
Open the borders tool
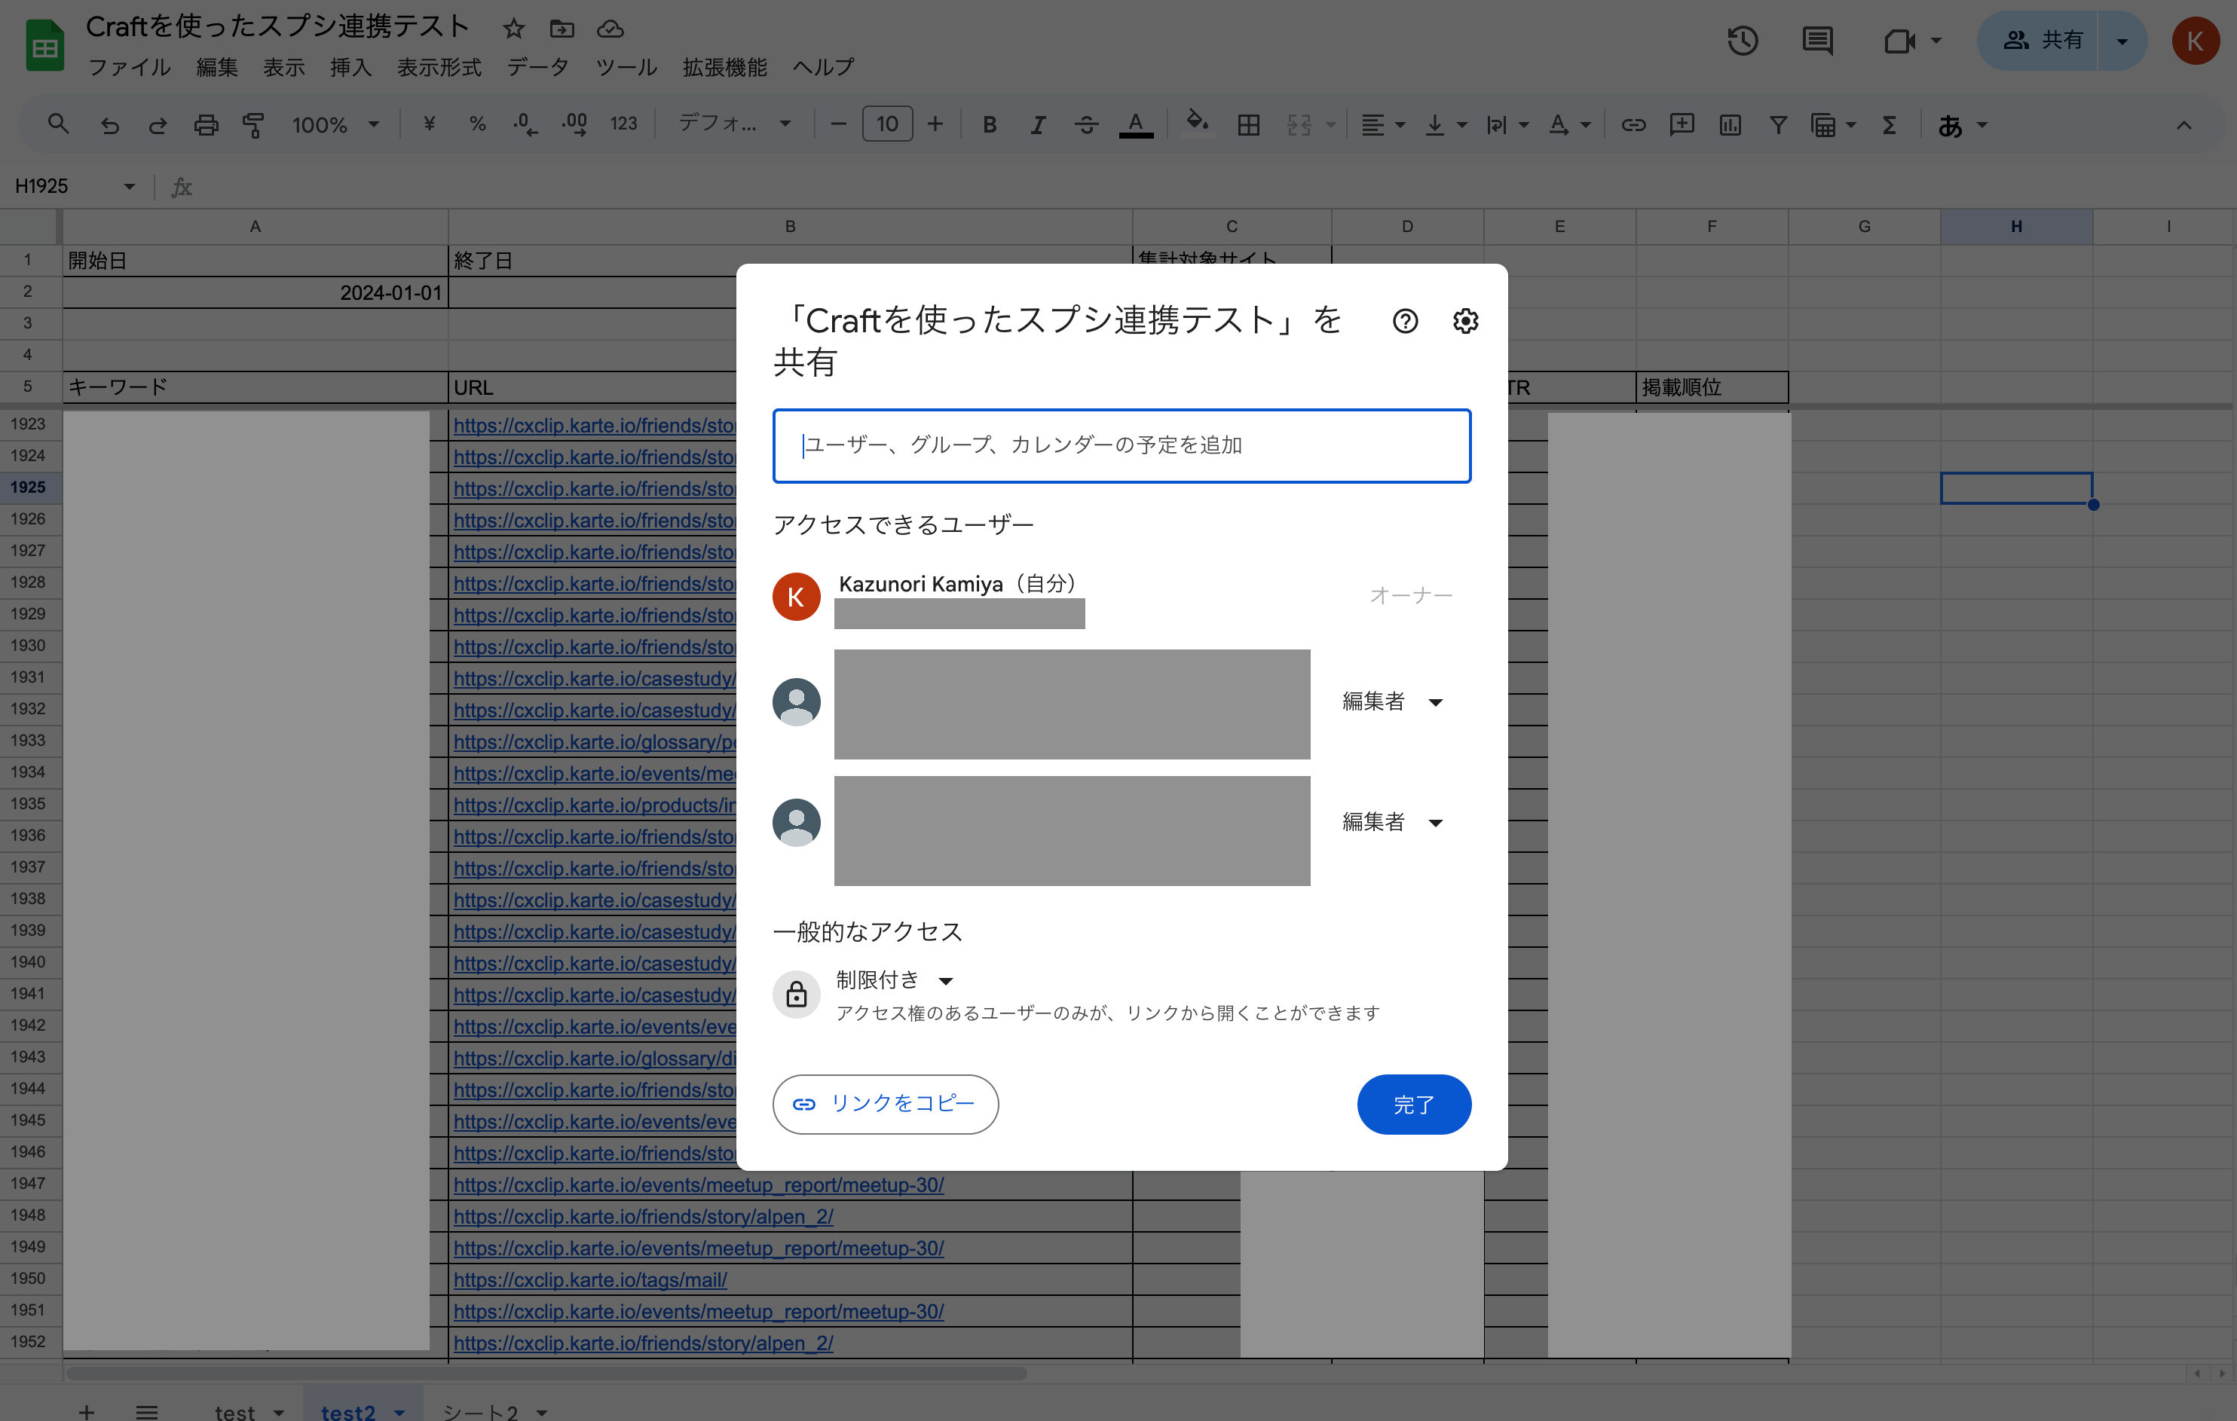coord(1249,124)
